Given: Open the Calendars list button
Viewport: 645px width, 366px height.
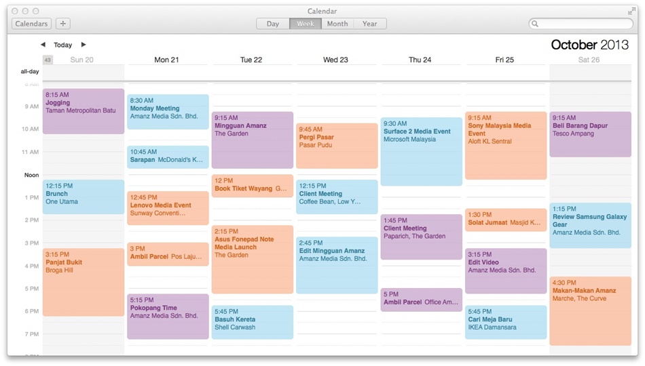Looking at the screenshot, I should click(x=31, y=24).
